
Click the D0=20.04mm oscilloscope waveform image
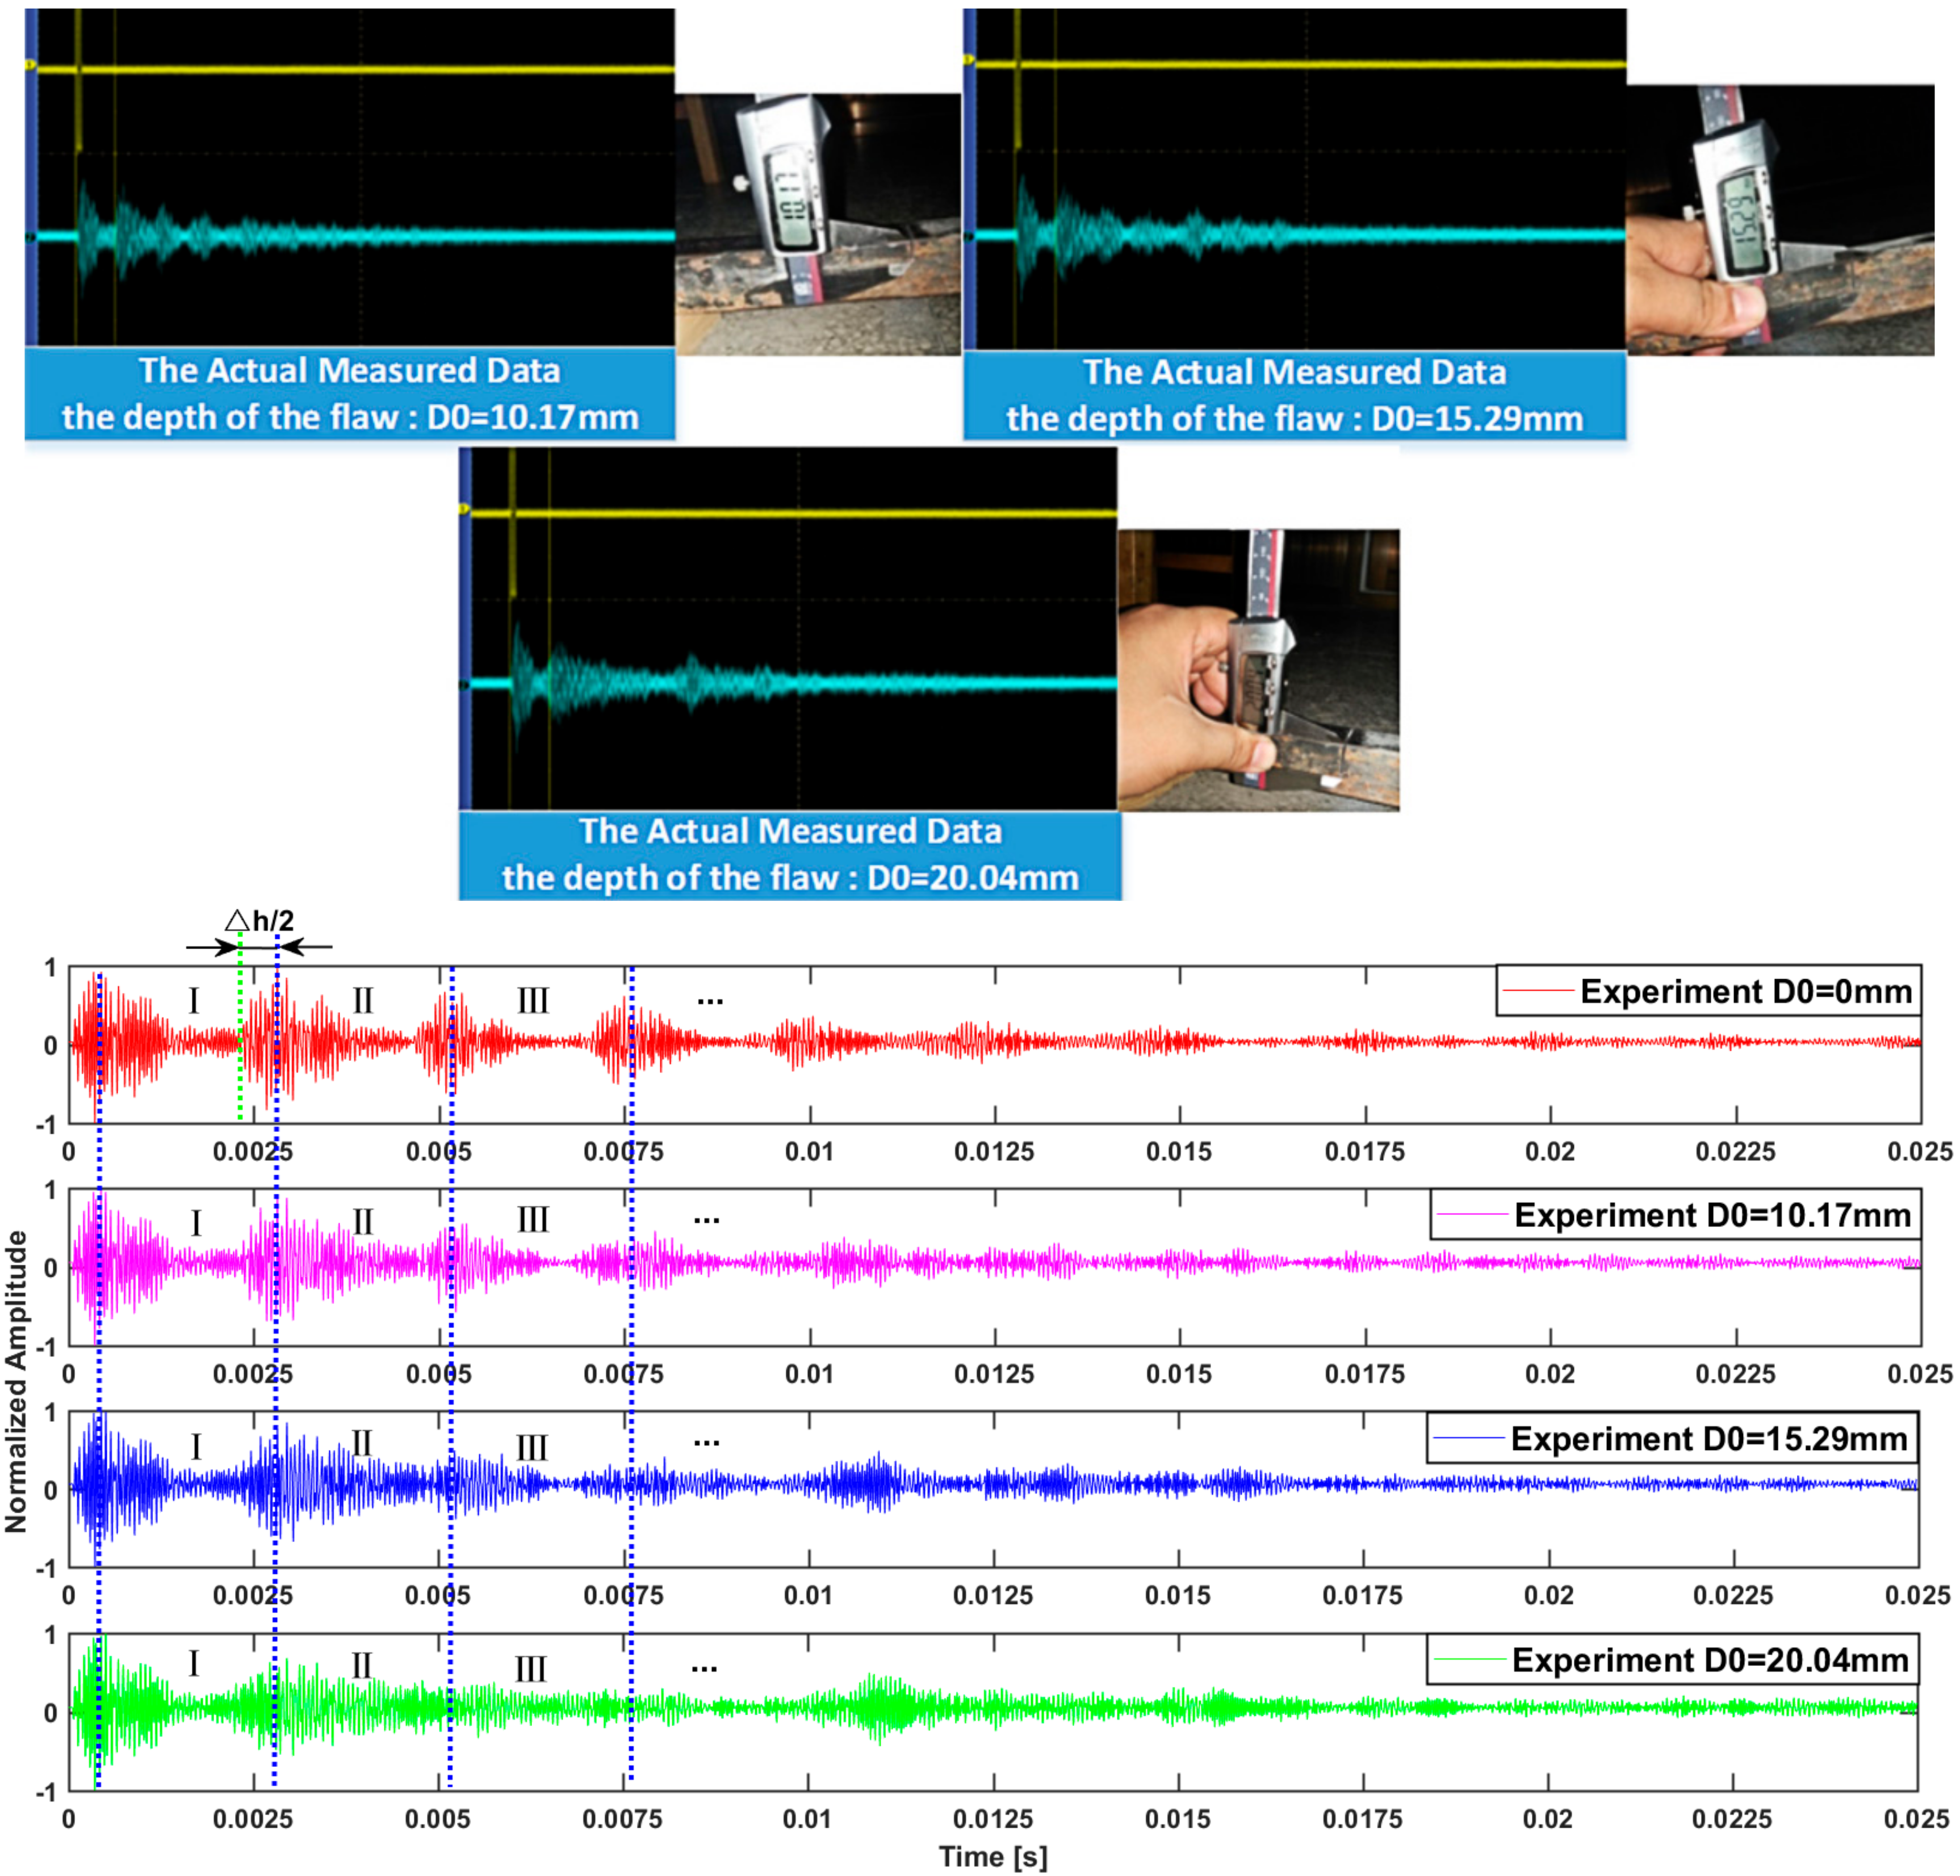pos(789,627)
